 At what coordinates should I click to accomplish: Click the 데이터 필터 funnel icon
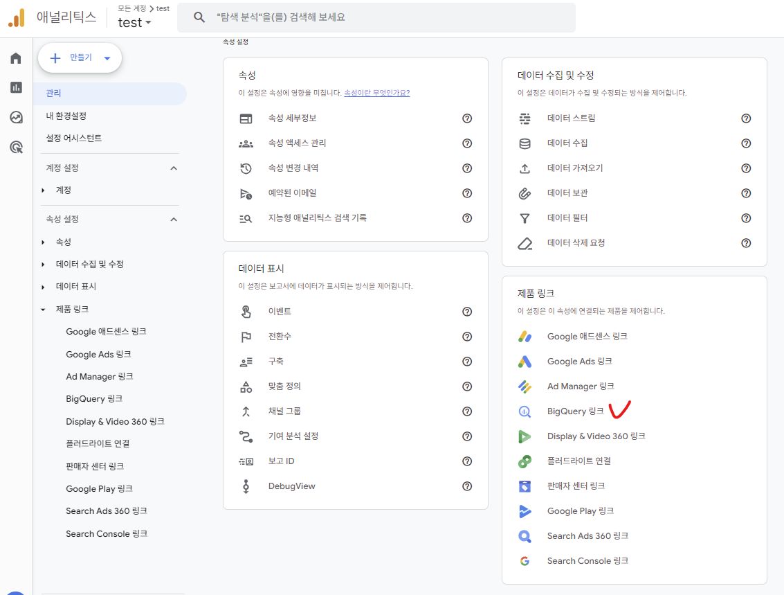click(x=525, y=218)
